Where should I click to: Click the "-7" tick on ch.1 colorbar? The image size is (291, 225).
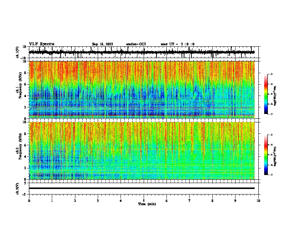click(x=271, y=114)
